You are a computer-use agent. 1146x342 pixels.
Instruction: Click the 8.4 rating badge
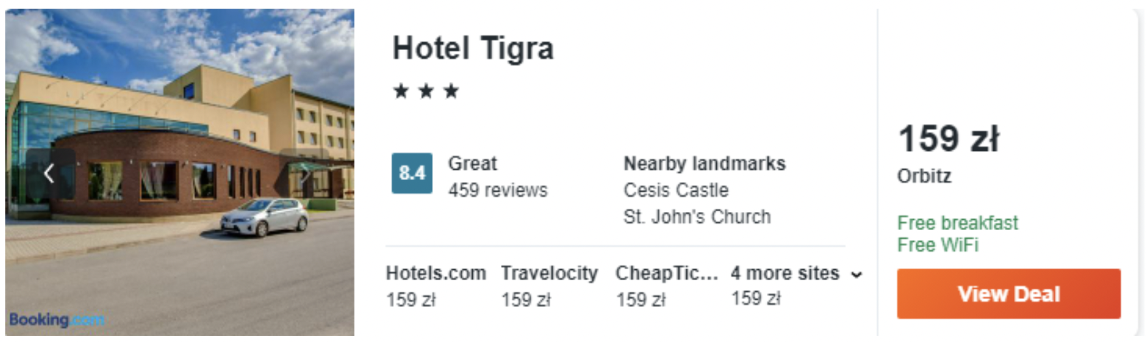click(412, 173)
